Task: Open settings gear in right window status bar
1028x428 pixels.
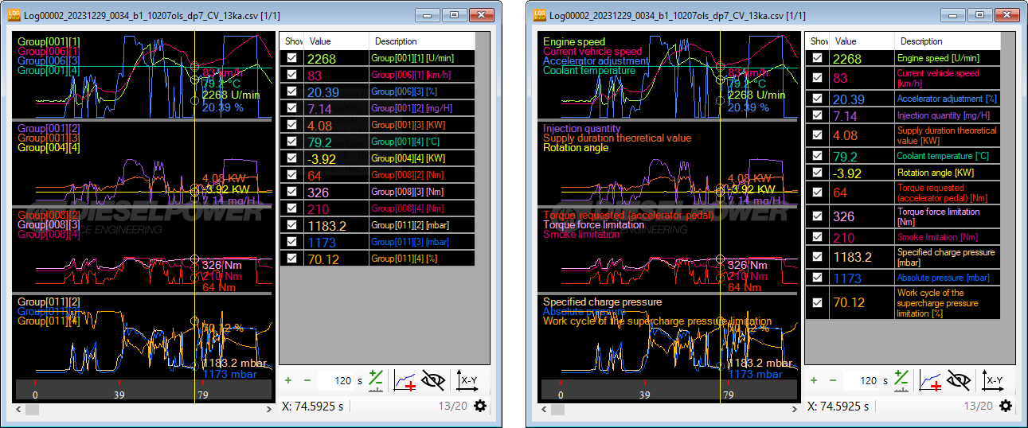Action: coord(1006,406)
